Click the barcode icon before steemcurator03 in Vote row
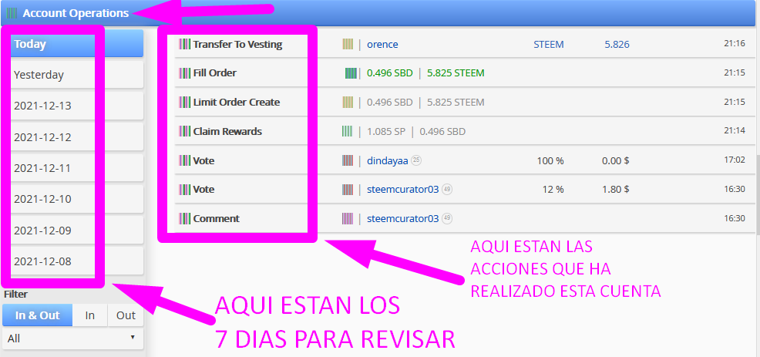The image size is (760, 357). [348, 189]
